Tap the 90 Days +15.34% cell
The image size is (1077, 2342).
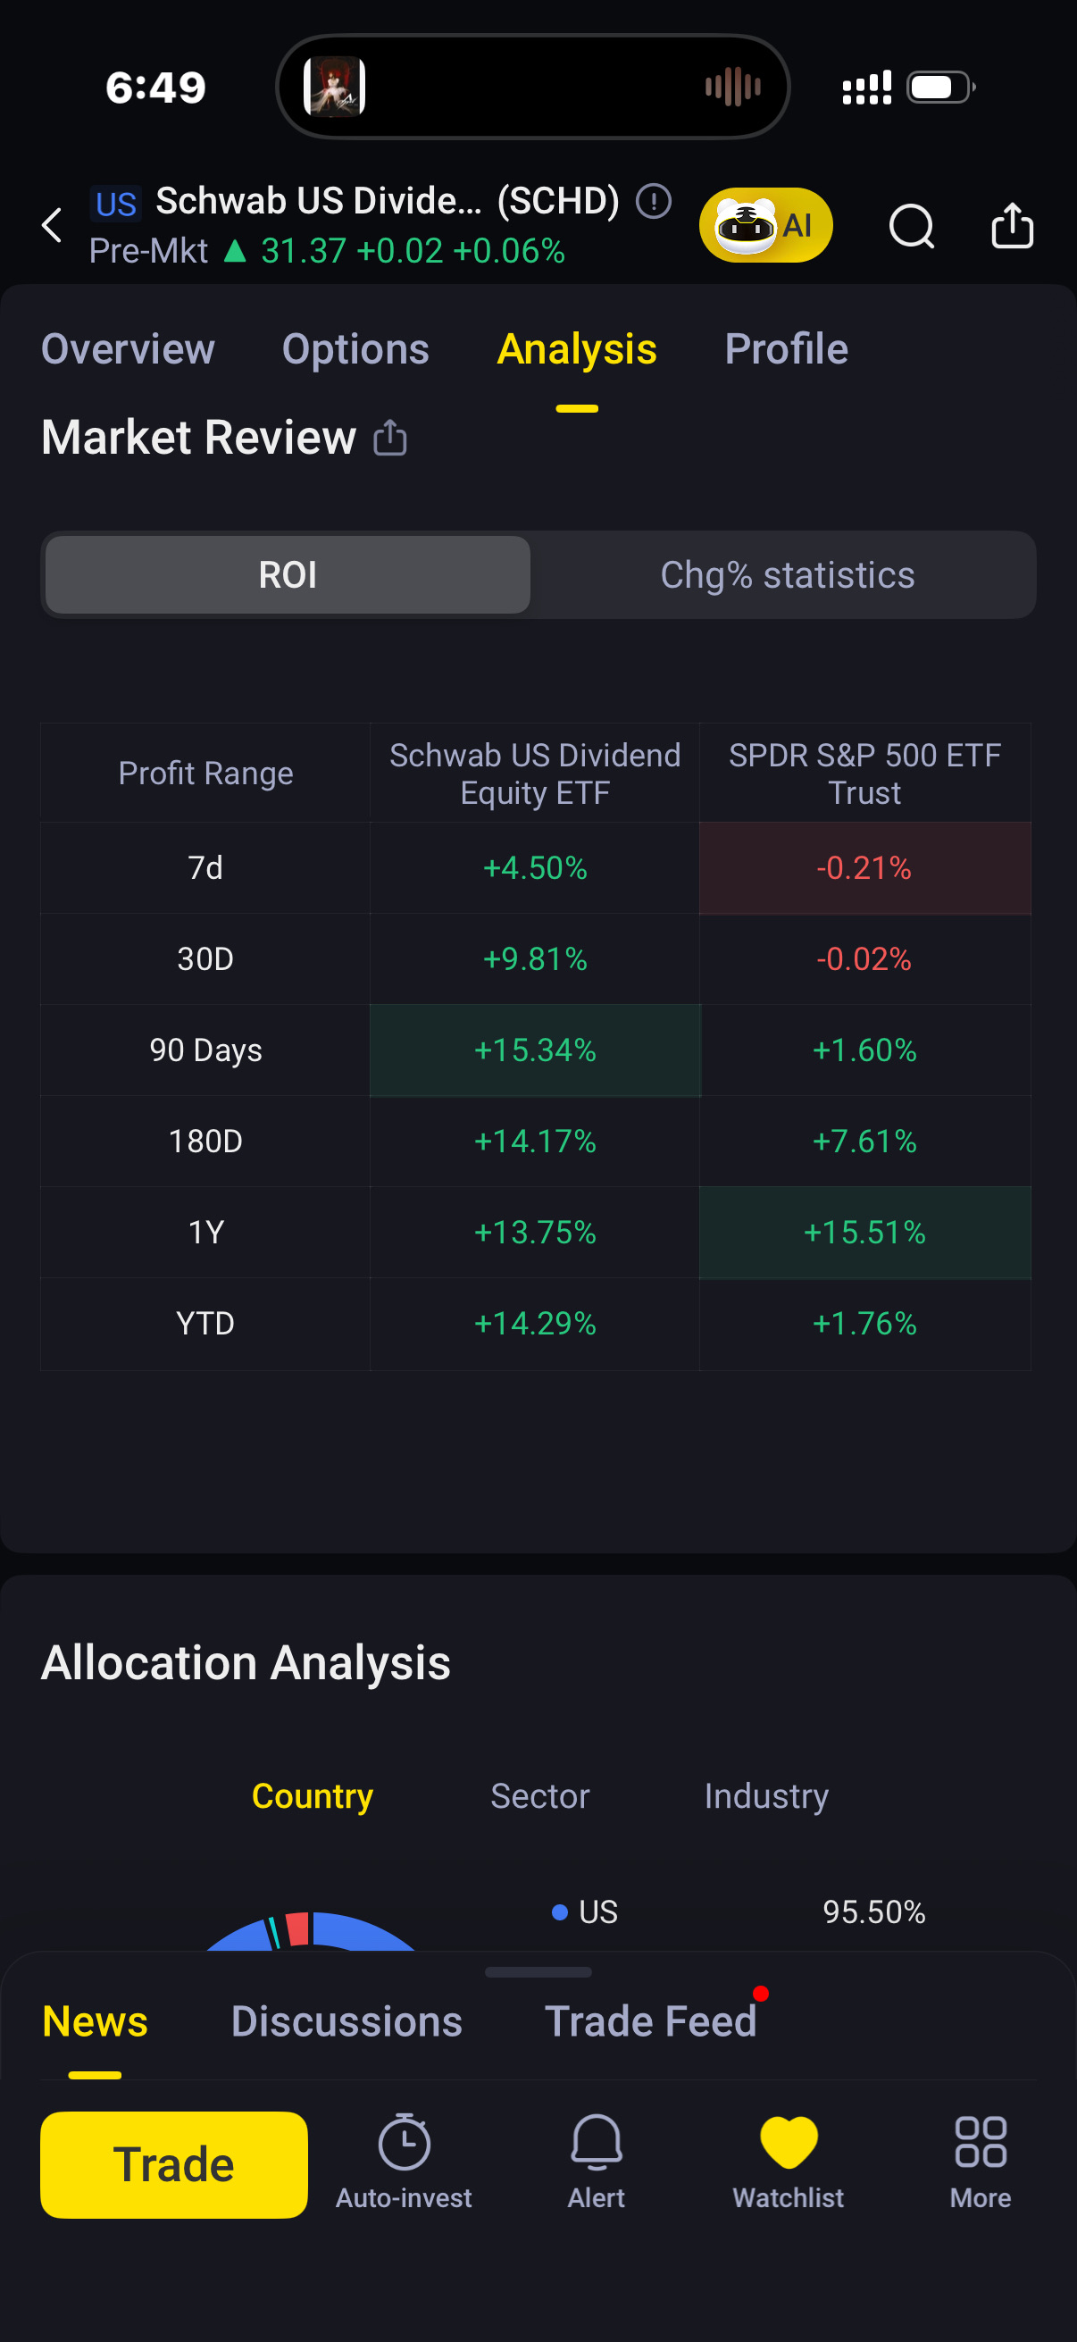[534, 1050]
